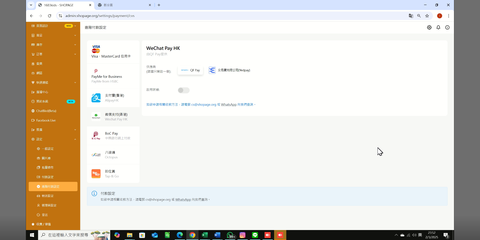The width and height of the screenshot is (480, 240).
Task: Switch to the 新分頁 browser tab
Action: (x=124, y=5)
